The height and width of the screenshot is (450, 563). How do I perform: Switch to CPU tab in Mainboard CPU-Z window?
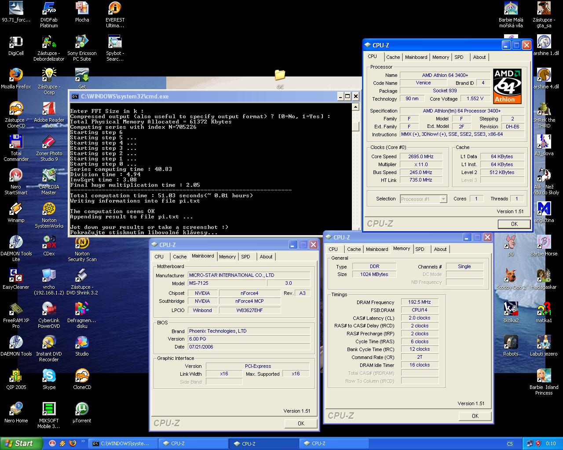tap(159, 257)
